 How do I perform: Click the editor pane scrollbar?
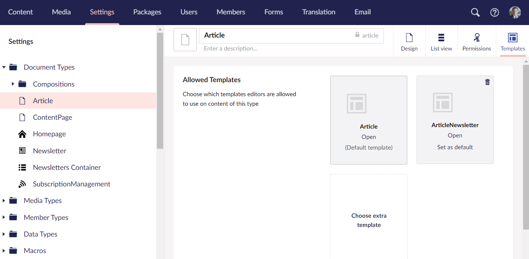[526, 146]
